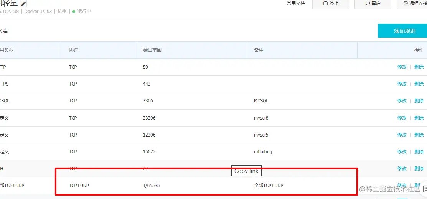Click 修改 for the port 3306 rule
The image size is (427, 199).
[402, 101]
